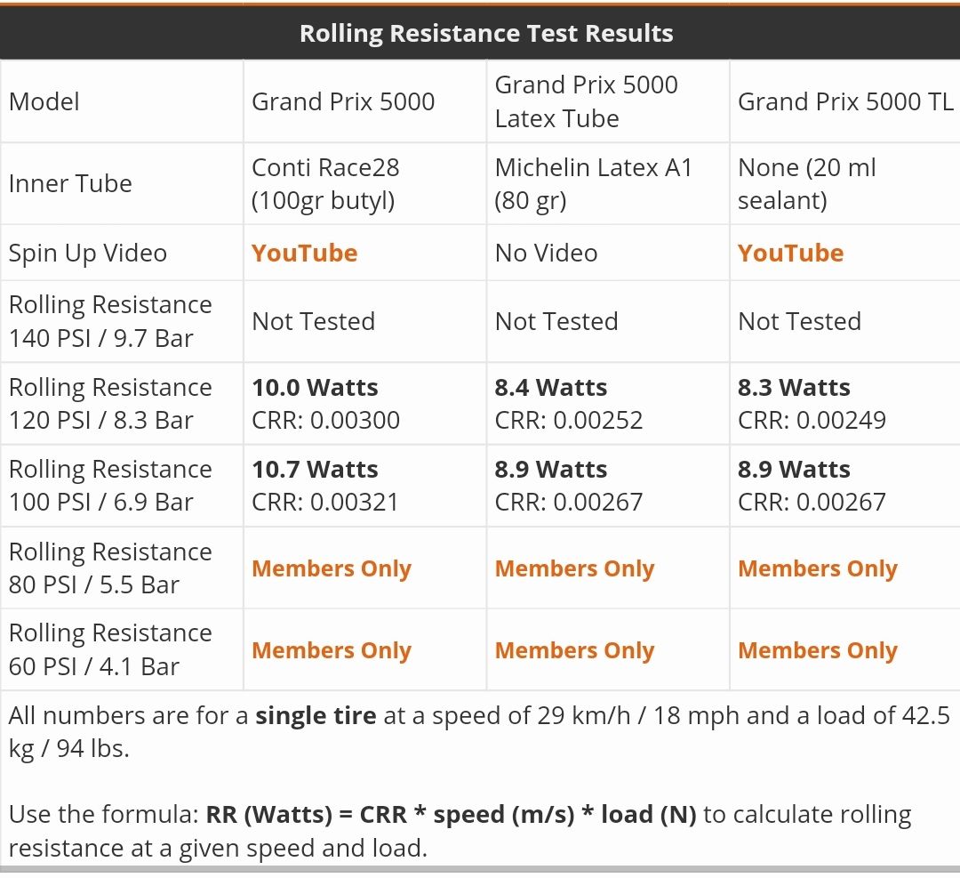Click Members Only for 80 PSI Latex Tube column
960x878 pixels.
[x=574, y=568]
